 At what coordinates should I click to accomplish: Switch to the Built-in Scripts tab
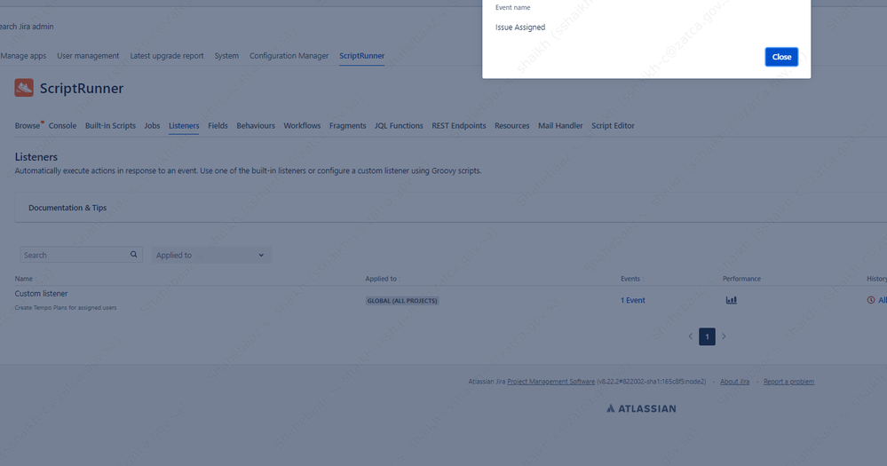coord(110,125)
